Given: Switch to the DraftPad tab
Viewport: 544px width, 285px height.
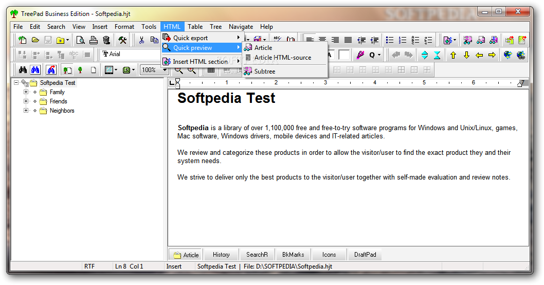Looking at the screenshot, I should tap(365, 255).
